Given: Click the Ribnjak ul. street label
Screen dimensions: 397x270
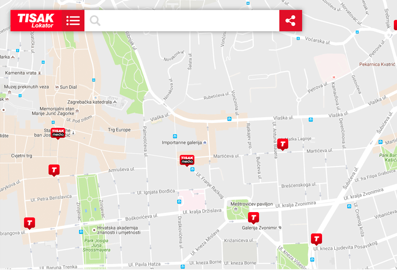Looking at the screenshot, I should tap(131, 41).
